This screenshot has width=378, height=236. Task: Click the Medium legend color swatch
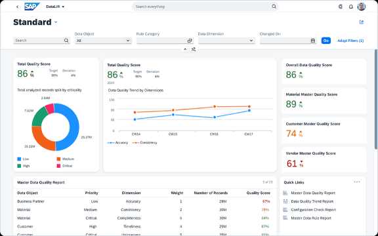click(x=58, y=159)
